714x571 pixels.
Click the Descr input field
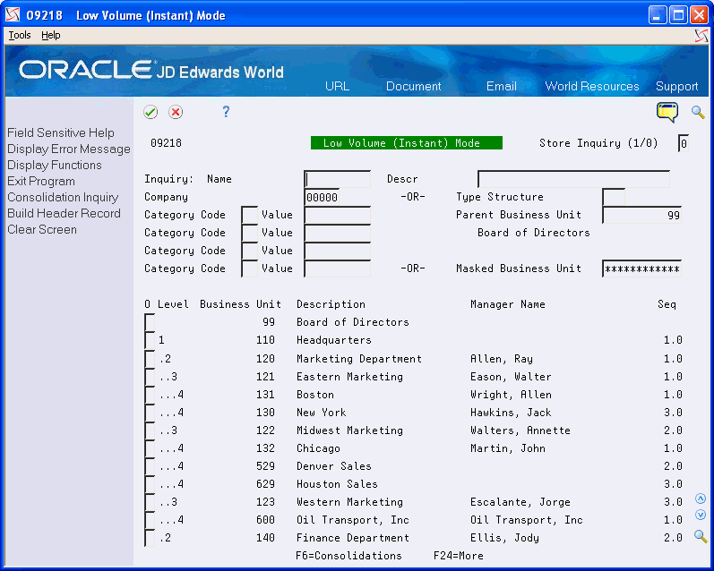point(573,179)
